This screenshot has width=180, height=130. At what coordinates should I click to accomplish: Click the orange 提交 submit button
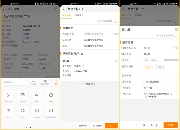point(111,125)
